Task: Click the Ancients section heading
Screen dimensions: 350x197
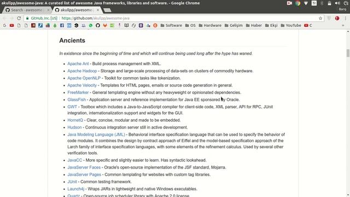Action: [72, 40]
